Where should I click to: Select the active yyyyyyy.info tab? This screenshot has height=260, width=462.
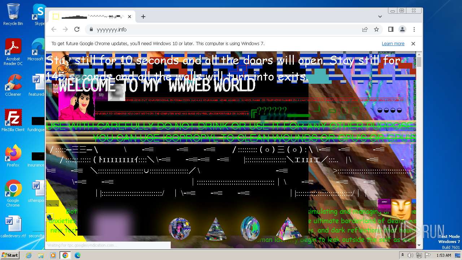(x=92, y=17)
